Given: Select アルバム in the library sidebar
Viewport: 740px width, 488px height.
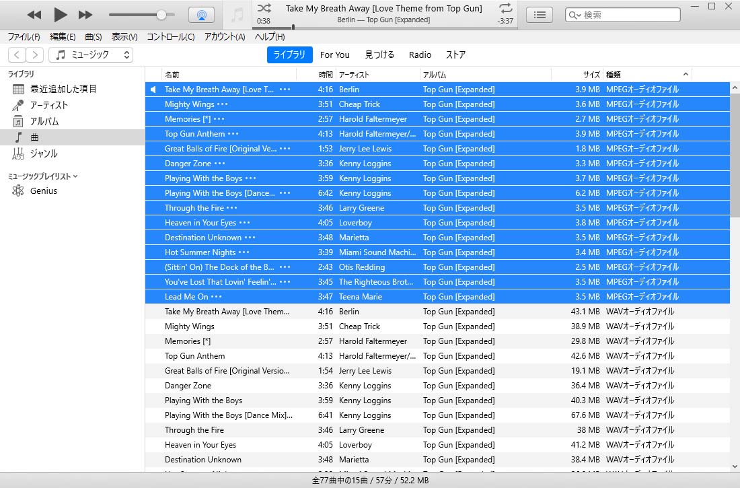Looking at the screenshot, I should pos(44,121).
